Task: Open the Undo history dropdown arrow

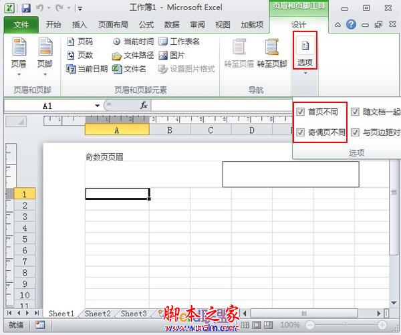Action: pyautogui.click(x=49, y=9)
